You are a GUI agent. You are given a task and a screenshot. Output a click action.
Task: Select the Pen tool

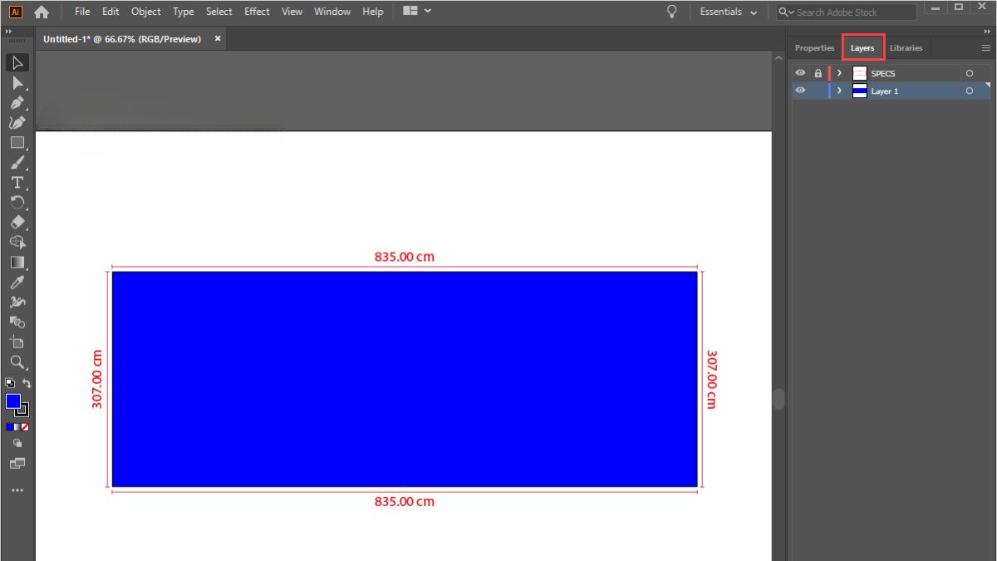[x=17, y=102]
